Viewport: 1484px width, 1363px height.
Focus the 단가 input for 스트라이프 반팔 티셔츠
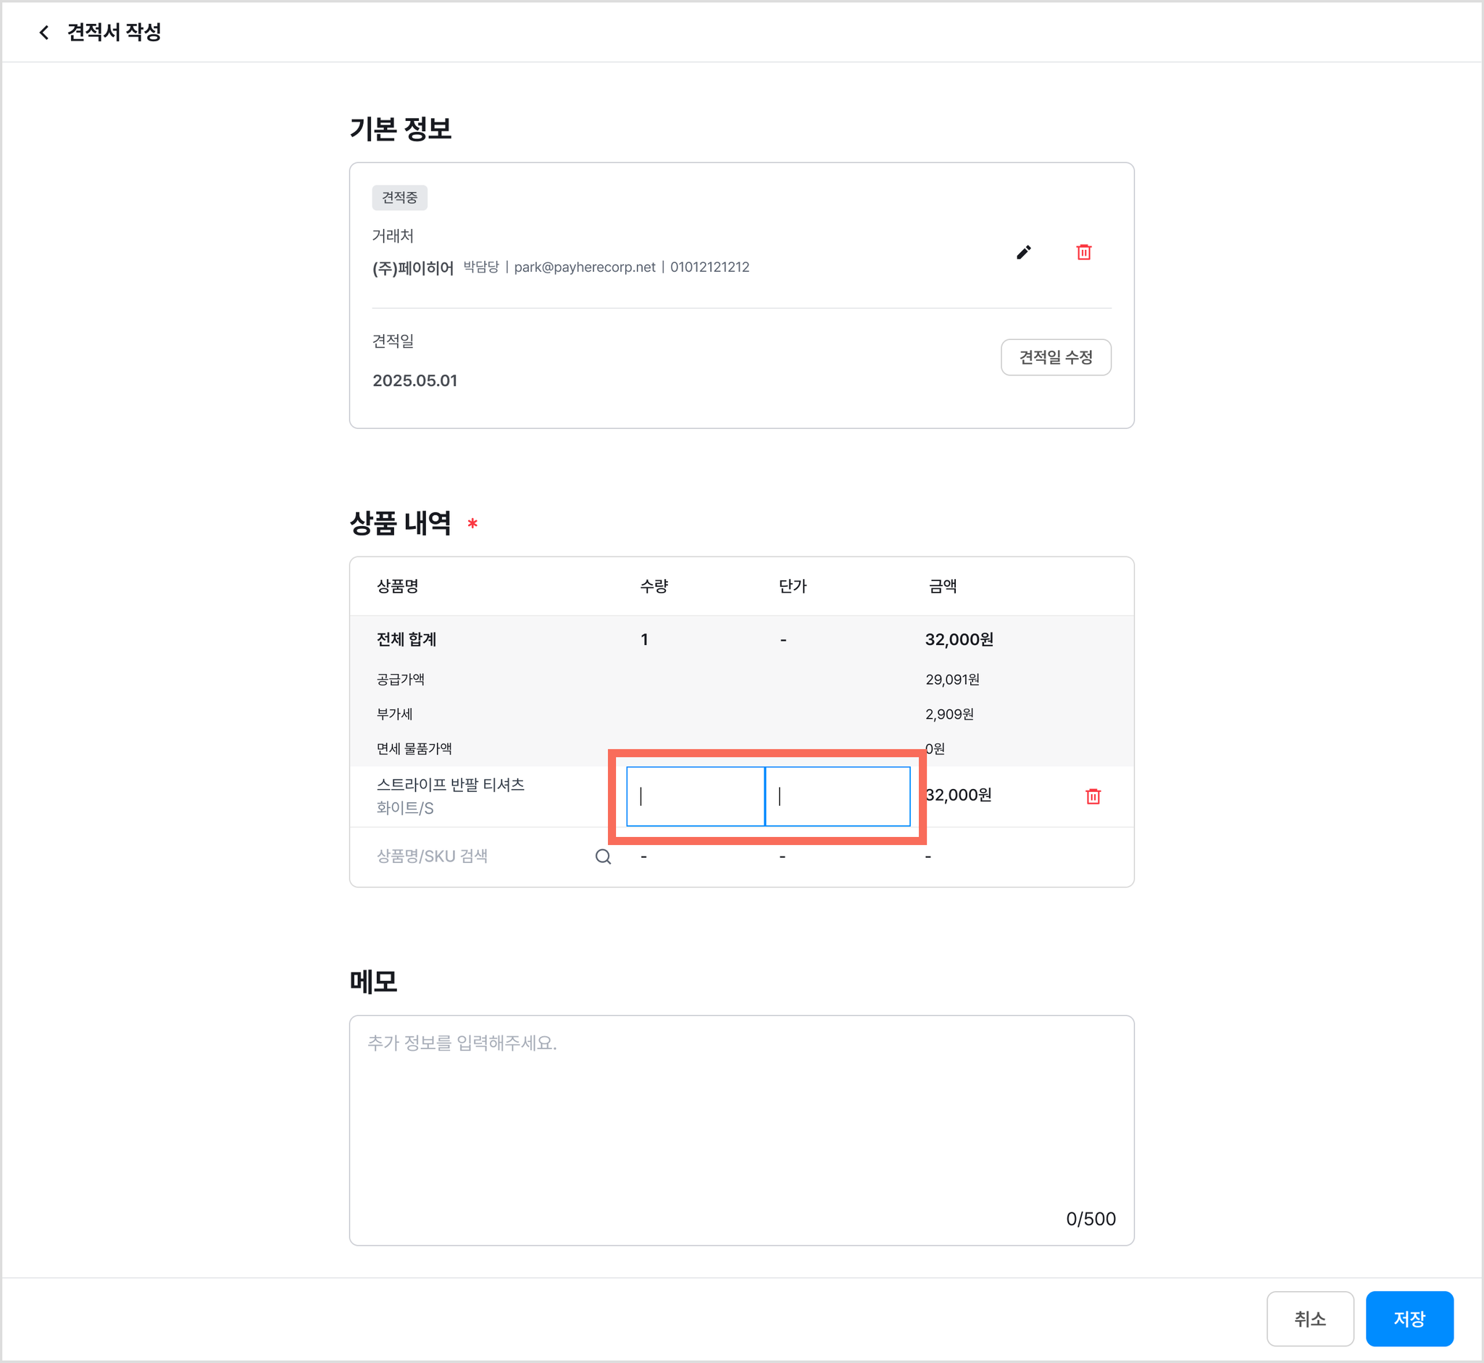click(838, 796)
